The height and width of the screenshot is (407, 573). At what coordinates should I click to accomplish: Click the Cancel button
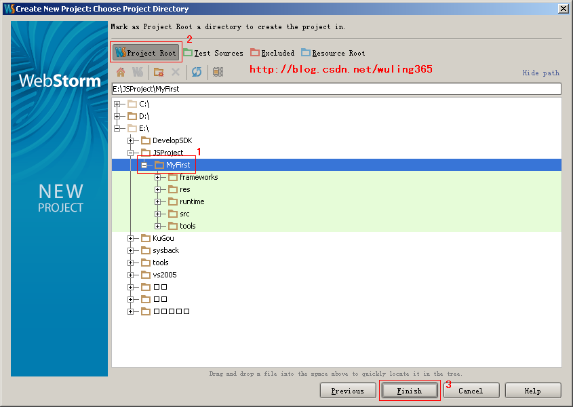coord(471,391)
